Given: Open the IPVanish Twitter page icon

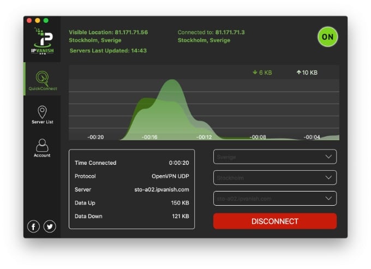Looking at the screenshot, I should pos(50,226).
